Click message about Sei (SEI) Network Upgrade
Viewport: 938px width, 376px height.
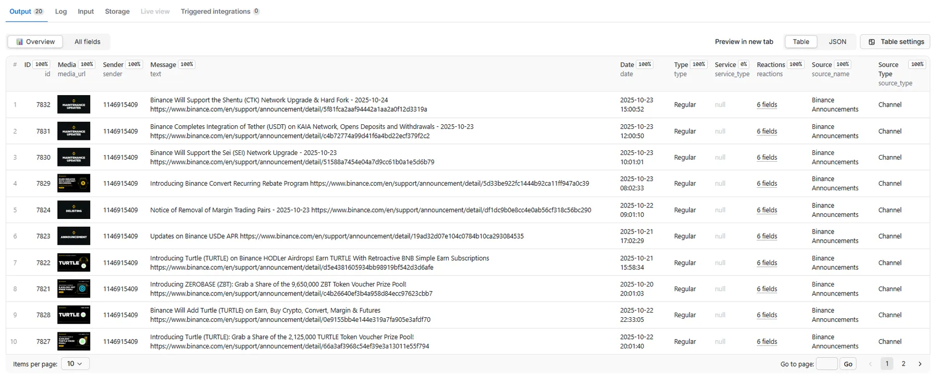(x=292, y=157)
